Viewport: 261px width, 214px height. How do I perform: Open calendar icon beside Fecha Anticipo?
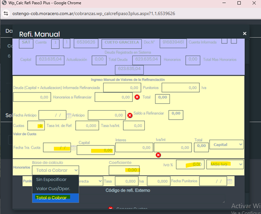[69, 115]
